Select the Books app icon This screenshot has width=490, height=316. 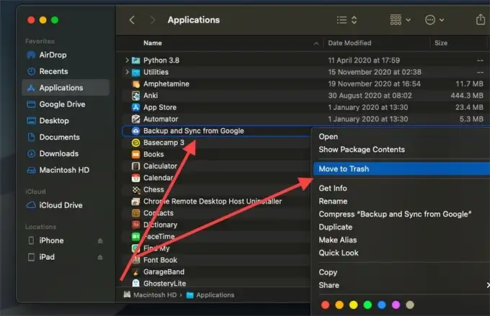[x=136, y=154]
